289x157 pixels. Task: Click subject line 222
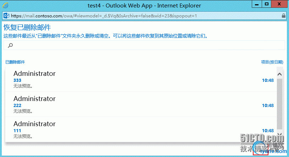click(x=17, y=106)
